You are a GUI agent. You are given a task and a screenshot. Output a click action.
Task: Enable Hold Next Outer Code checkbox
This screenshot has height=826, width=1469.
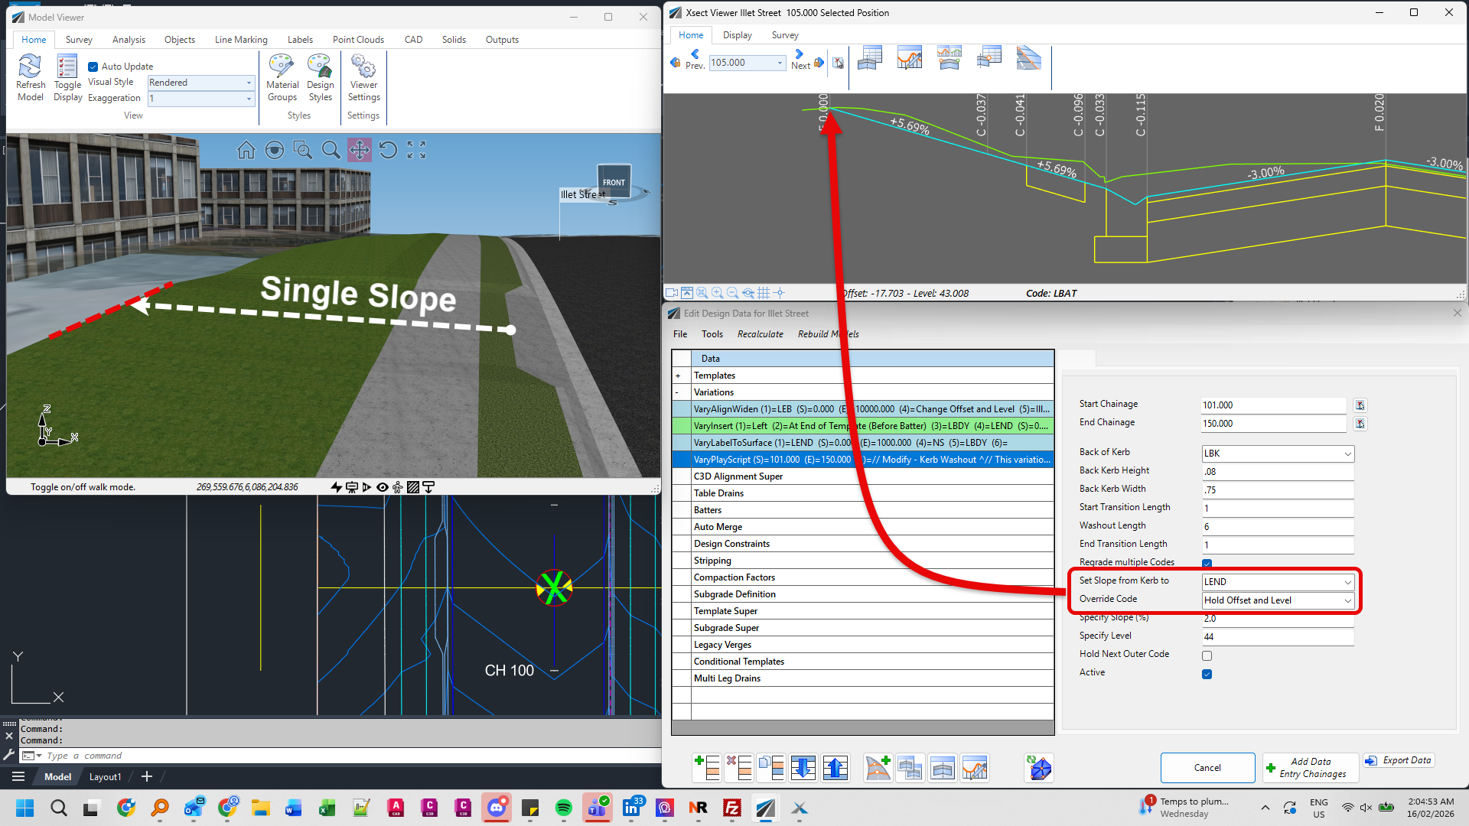(x=1207, y=655)
